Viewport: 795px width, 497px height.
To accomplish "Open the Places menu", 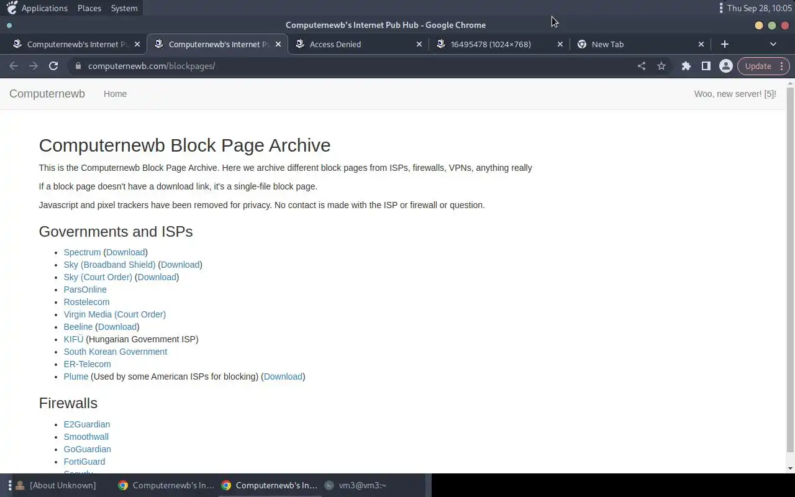I will coord(89,8).
